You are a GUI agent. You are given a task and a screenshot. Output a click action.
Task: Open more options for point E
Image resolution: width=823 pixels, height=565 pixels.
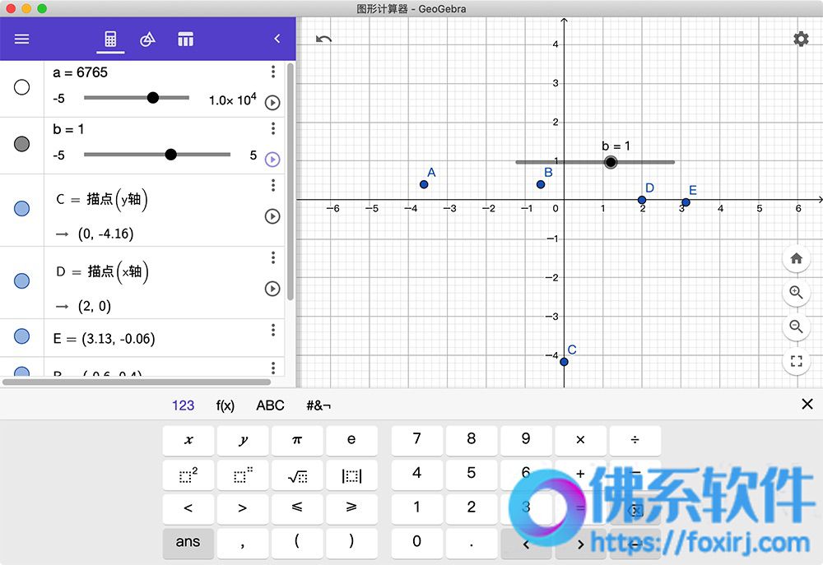pos(273,330)
